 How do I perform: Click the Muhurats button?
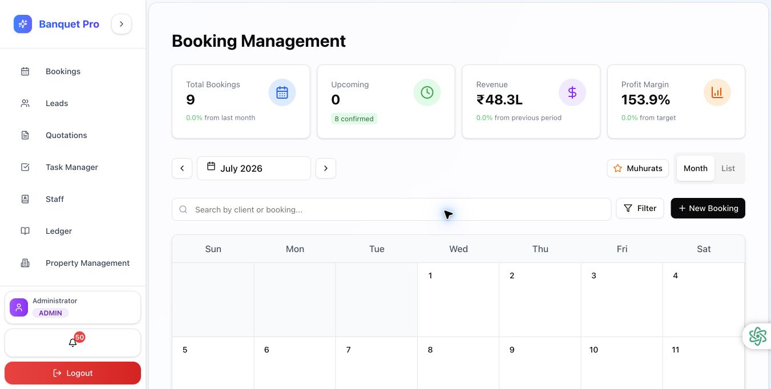637,168
